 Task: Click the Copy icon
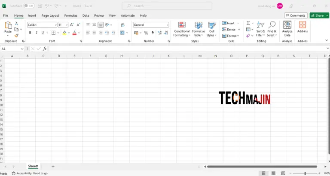pyautogui.click(x=16, y=29)
